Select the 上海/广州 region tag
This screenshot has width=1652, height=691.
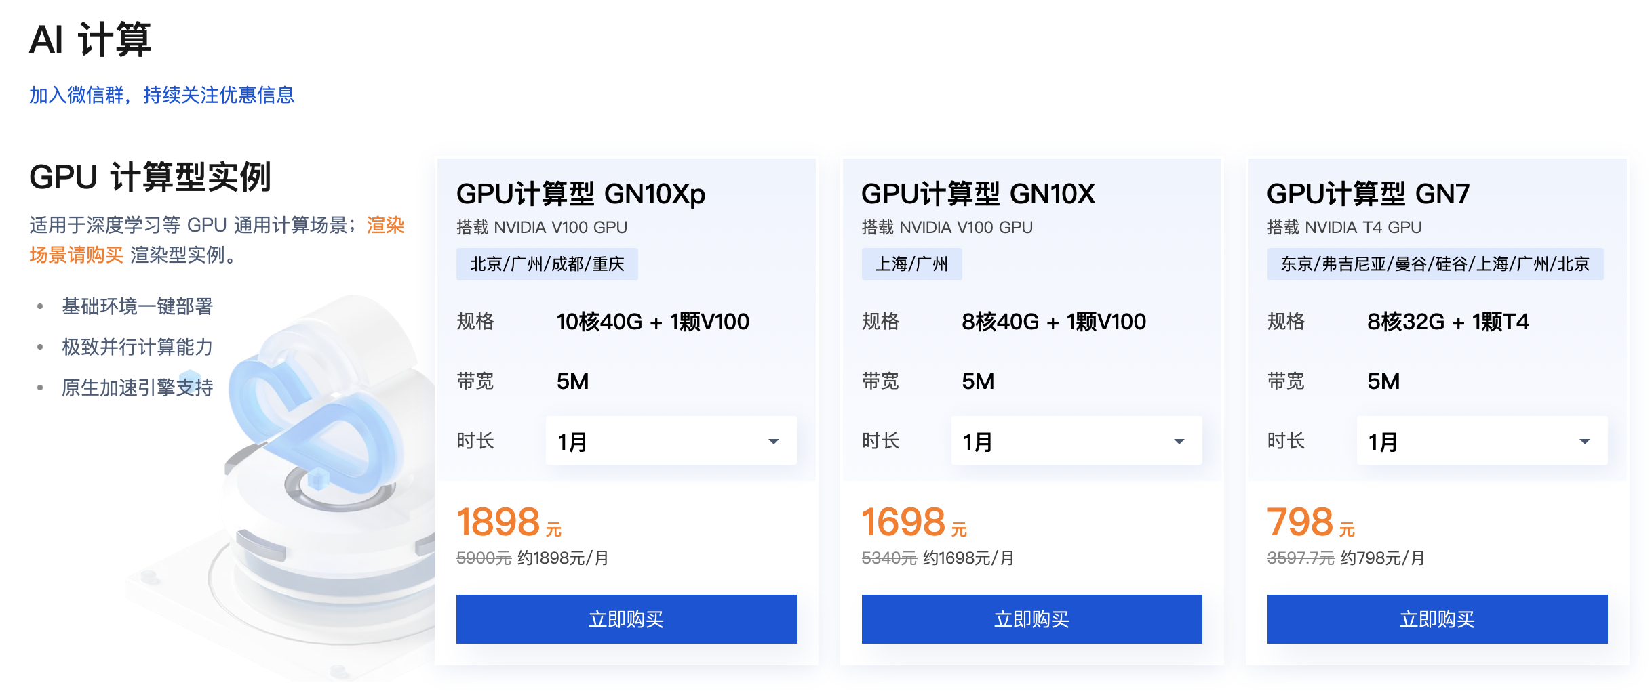click(911, 264)
